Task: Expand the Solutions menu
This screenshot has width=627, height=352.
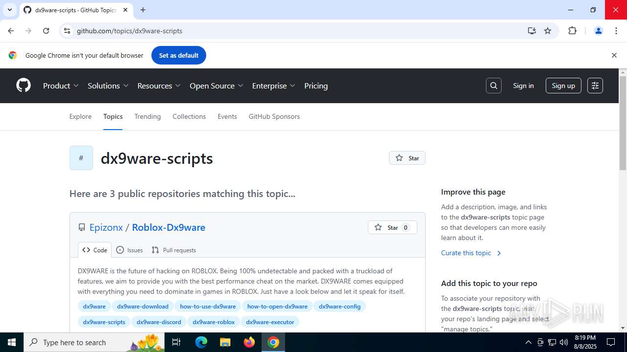Action: (108, 86)
